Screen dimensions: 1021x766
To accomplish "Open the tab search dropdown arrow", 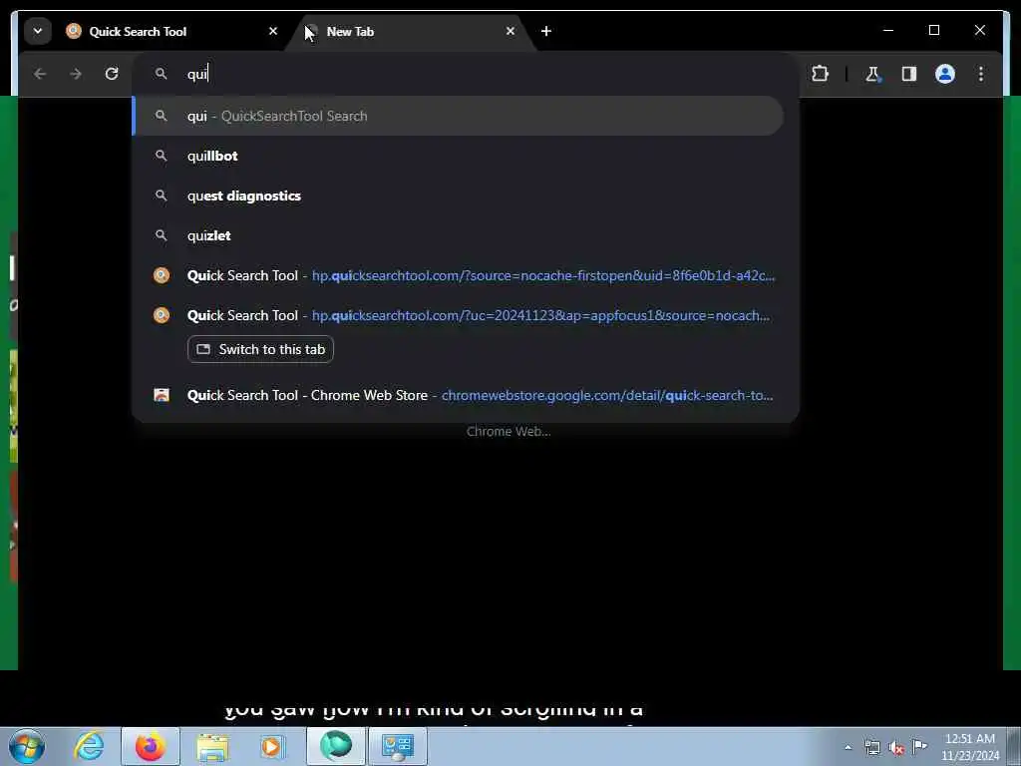I will click(x=38, y=31).
